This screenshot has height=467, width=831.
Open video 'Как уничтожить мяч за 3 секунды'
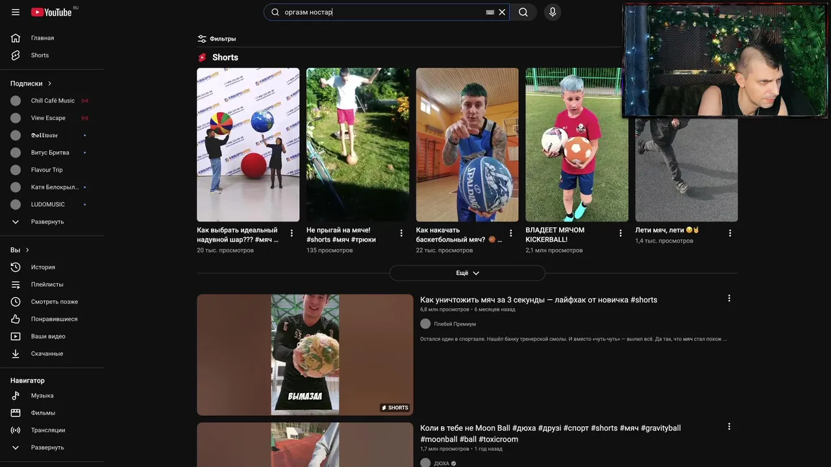(x=538, y=300)
